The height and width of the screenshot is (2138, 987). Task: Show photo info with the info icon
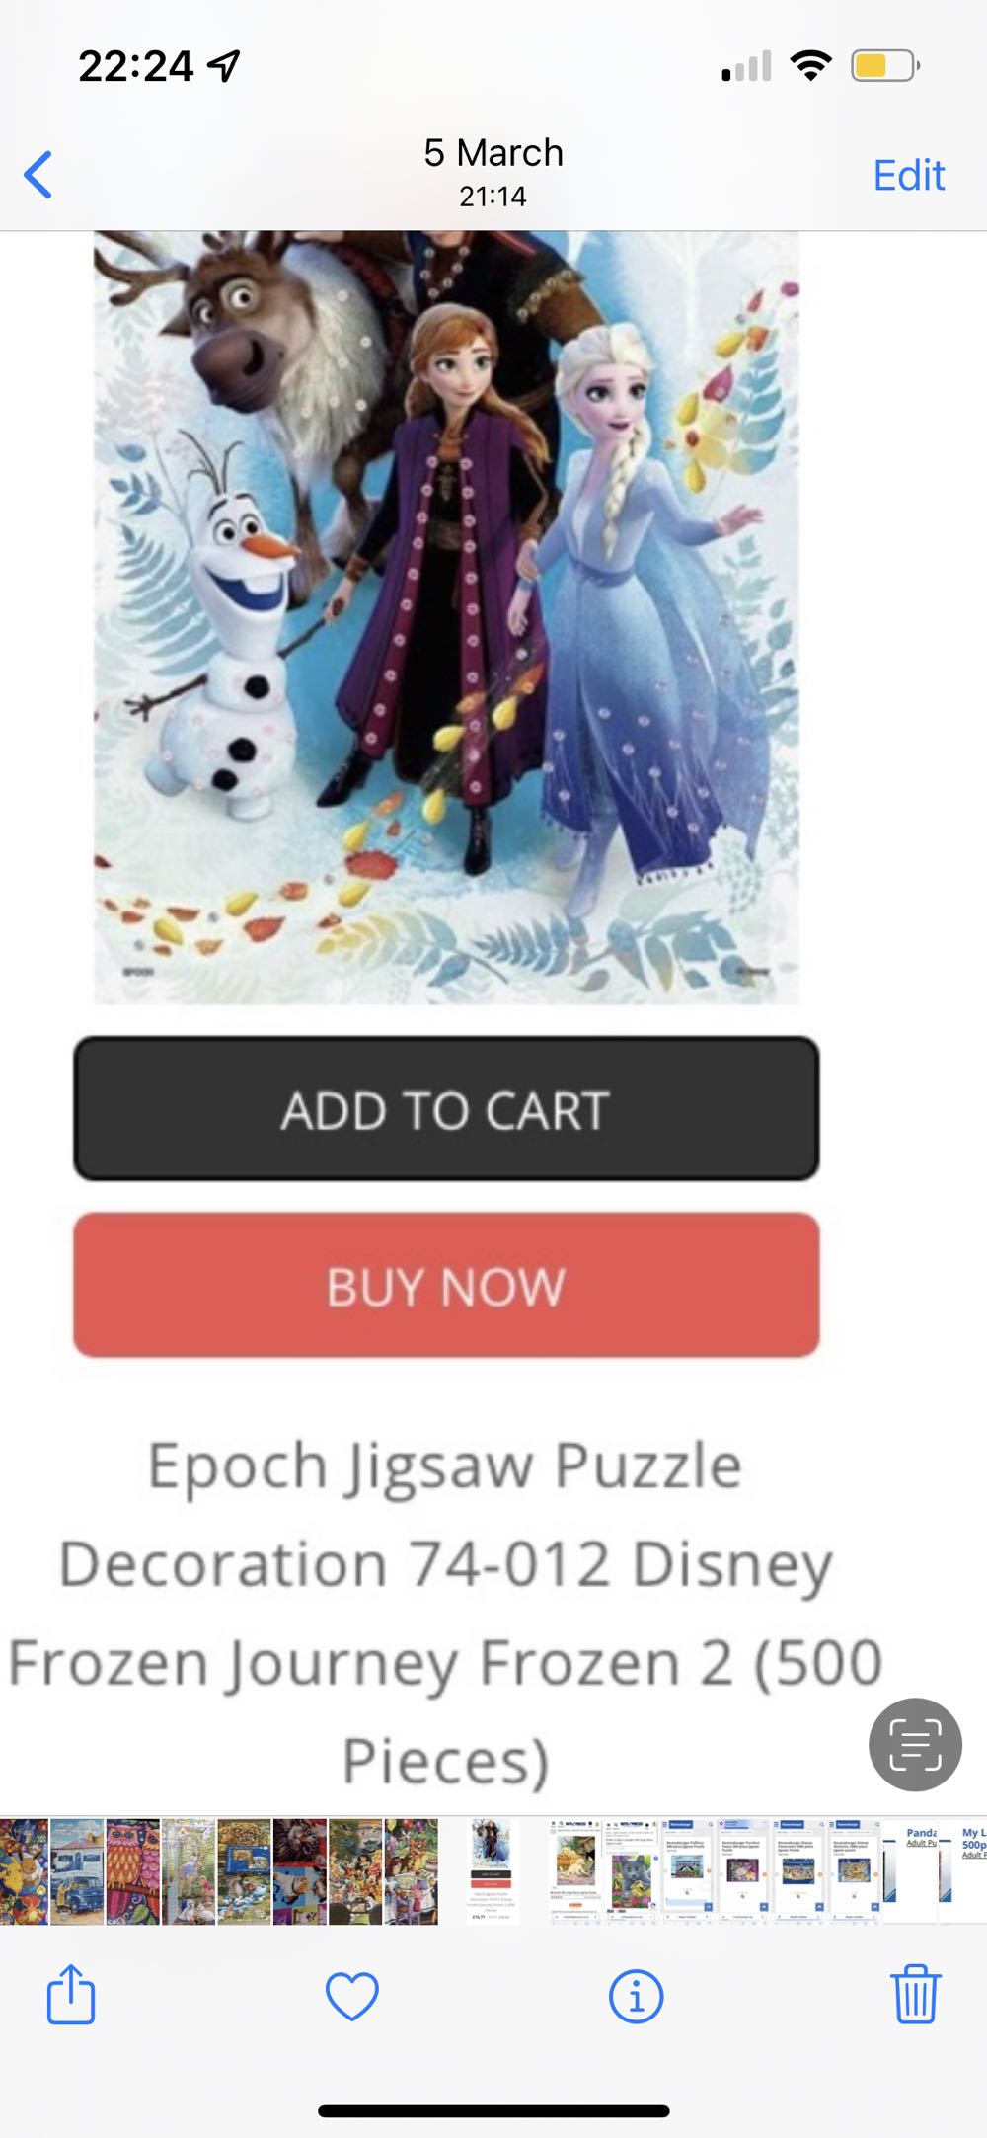[636, 1996]
